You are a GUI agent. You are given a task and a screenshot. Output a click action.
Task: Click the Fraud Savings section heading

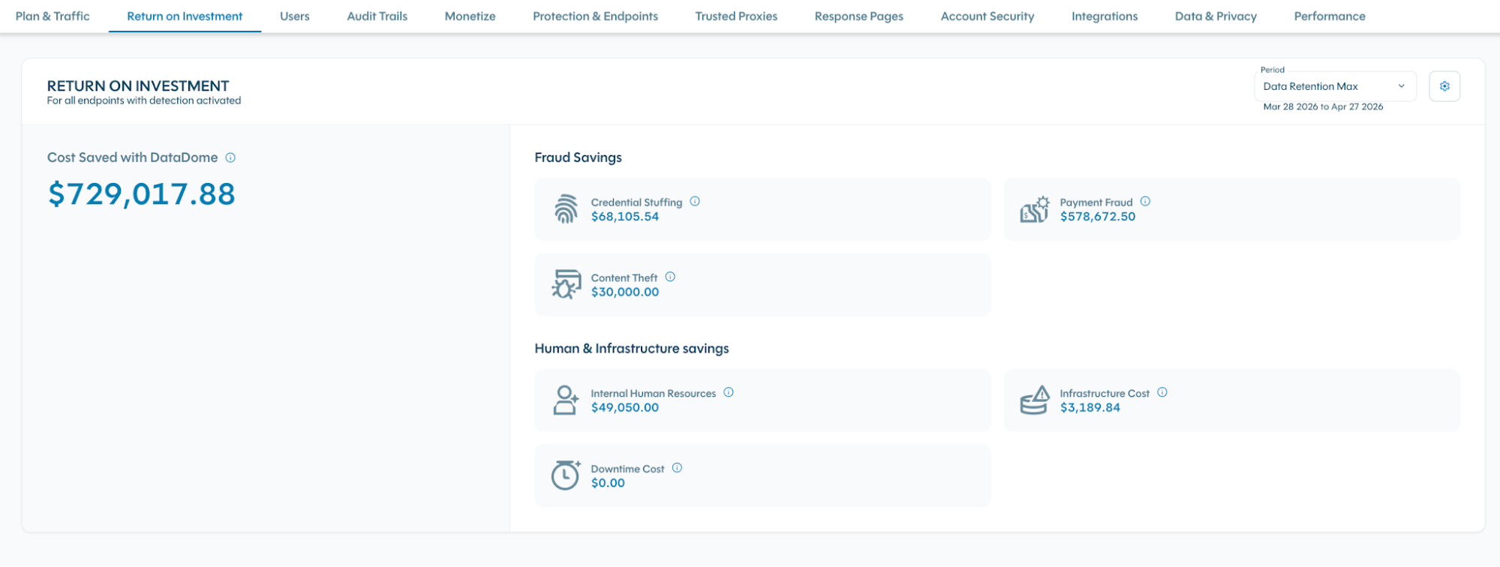coord(579,157)
